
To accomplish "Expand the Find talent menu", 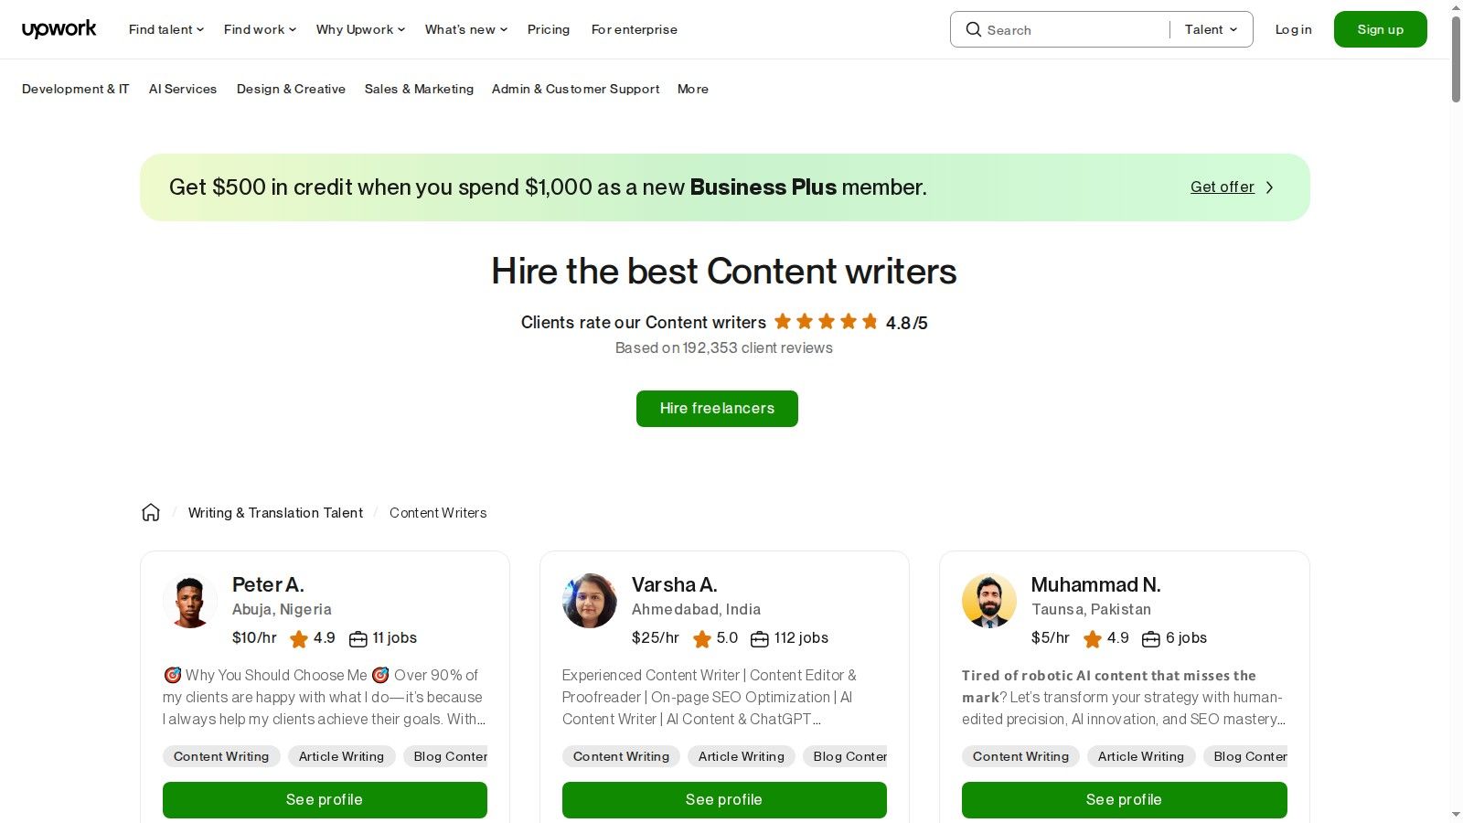I will [165, 29].
